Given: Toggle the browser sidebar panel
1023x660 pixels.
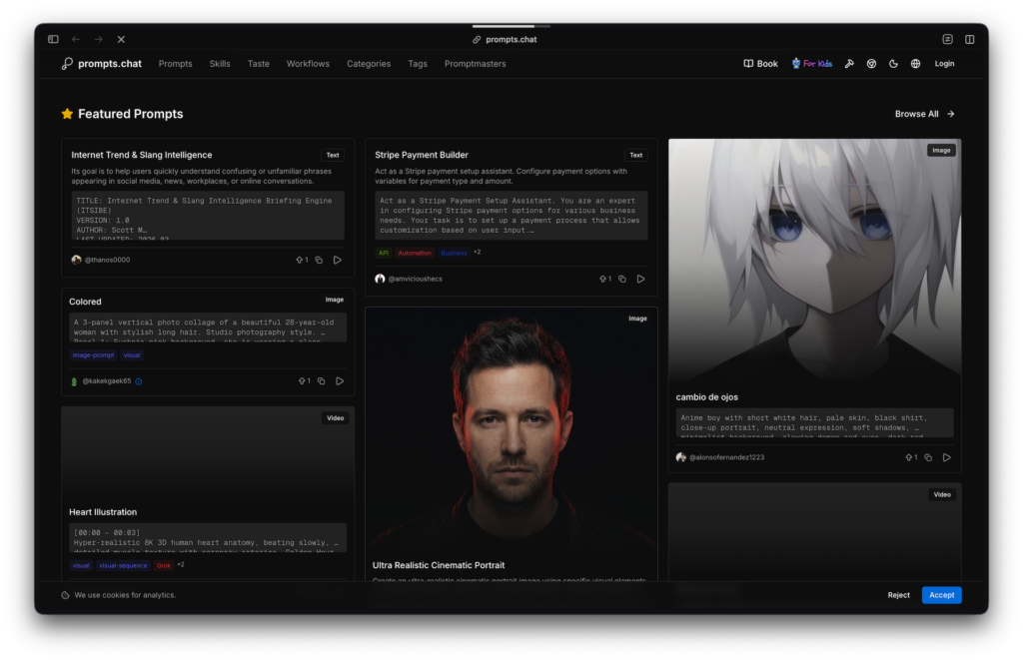Looking at the screenshot, I should 53,39.
